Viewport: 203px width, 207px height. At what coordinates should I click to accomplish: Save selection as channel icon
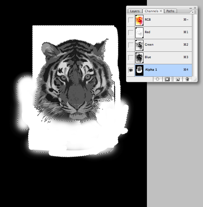pos(167,79)
